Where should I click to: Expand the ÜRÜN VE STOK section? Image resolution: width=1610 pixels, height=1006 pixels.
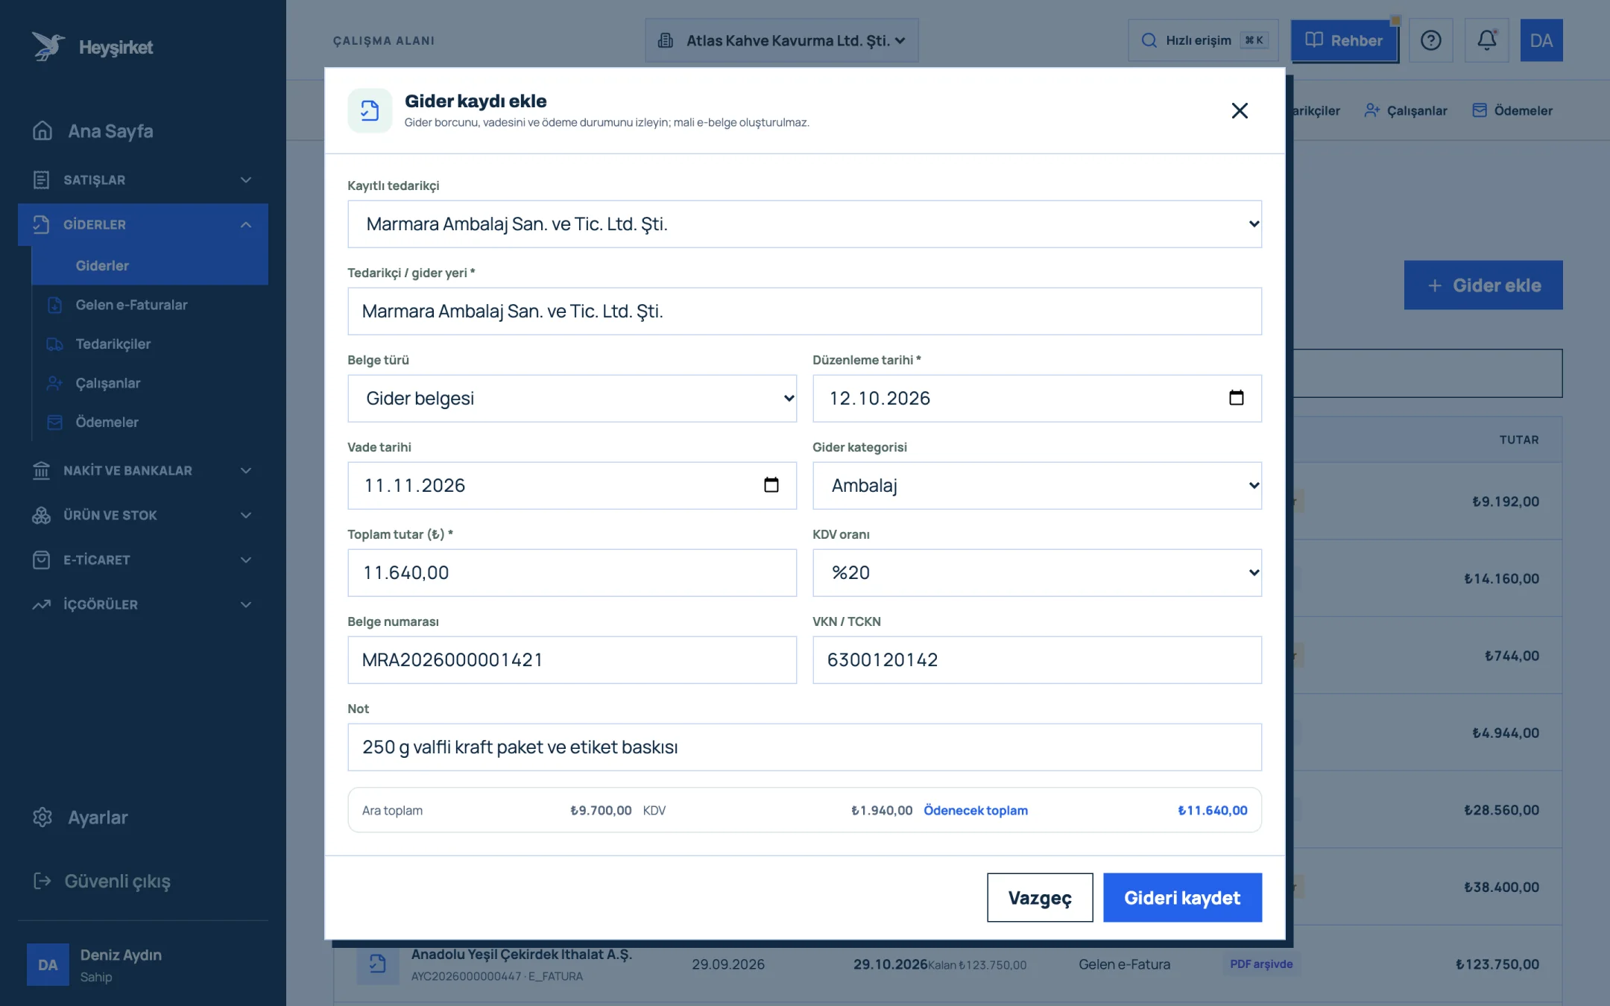(x=143, y=515)
